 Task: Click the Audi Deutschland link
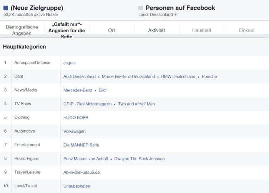[80, 77]
